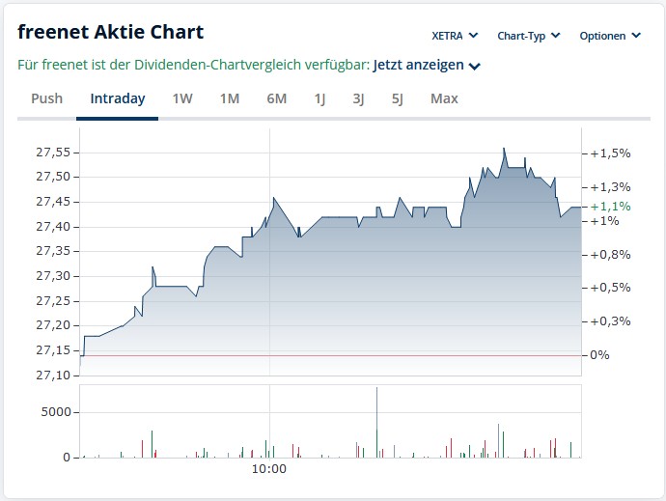Click the chevron icon beside Chart-Typ

coord(554,36)
